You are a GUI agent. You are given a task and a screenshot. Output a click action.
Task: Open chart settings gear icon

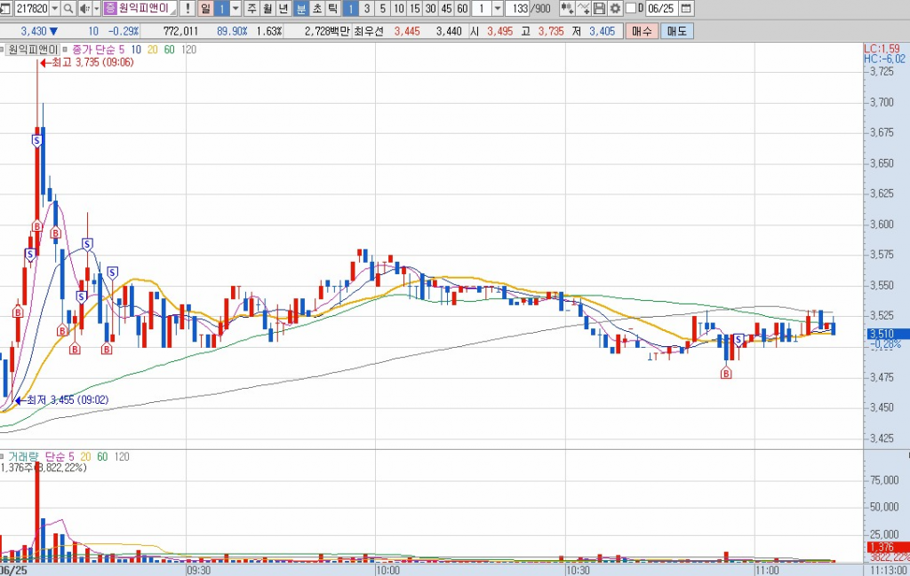click(x=614, y=9)
